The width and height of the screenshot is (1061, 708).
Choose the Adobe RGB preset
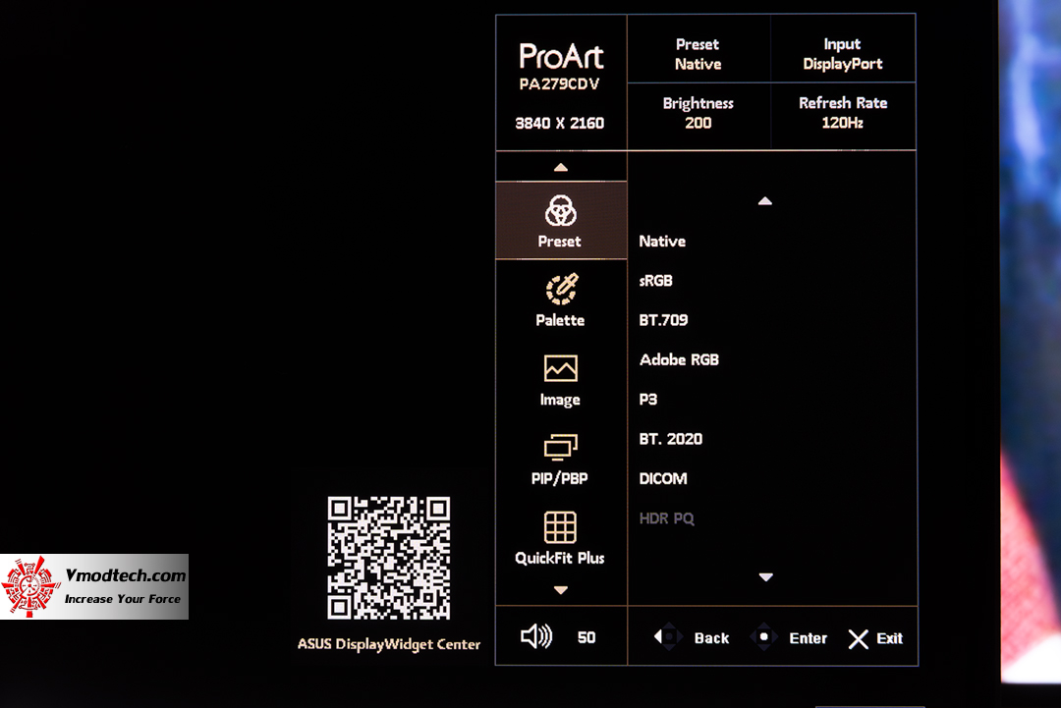(x=679, y=359)
